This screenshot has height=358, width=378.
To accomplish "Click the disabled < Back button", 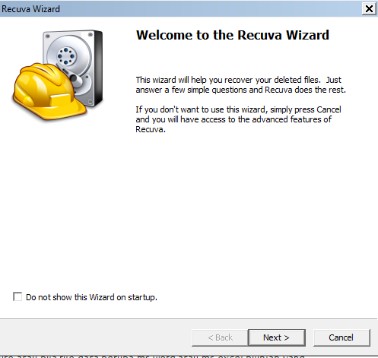I will coord(220,337).
